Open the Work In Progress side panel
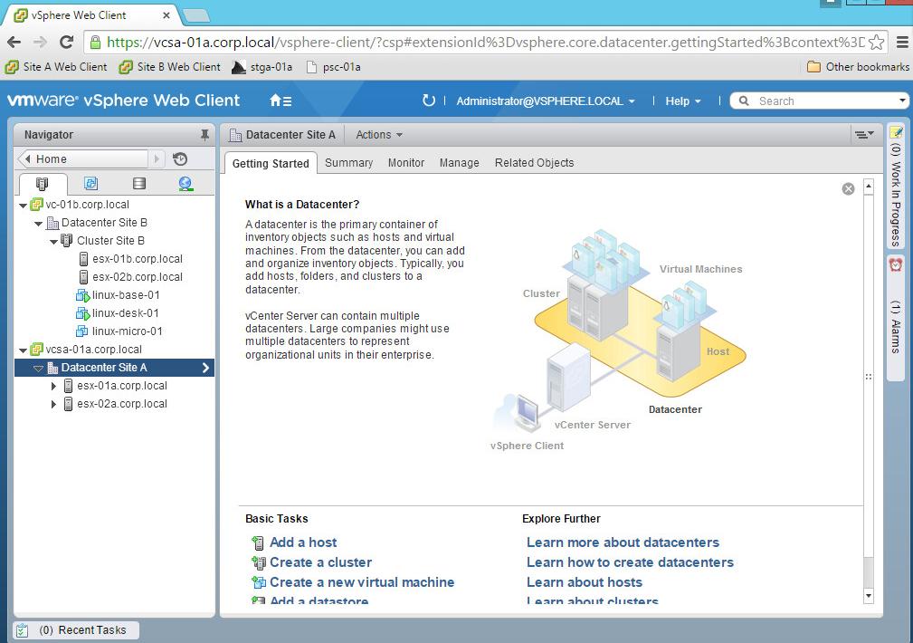 [x=896, y=187]
